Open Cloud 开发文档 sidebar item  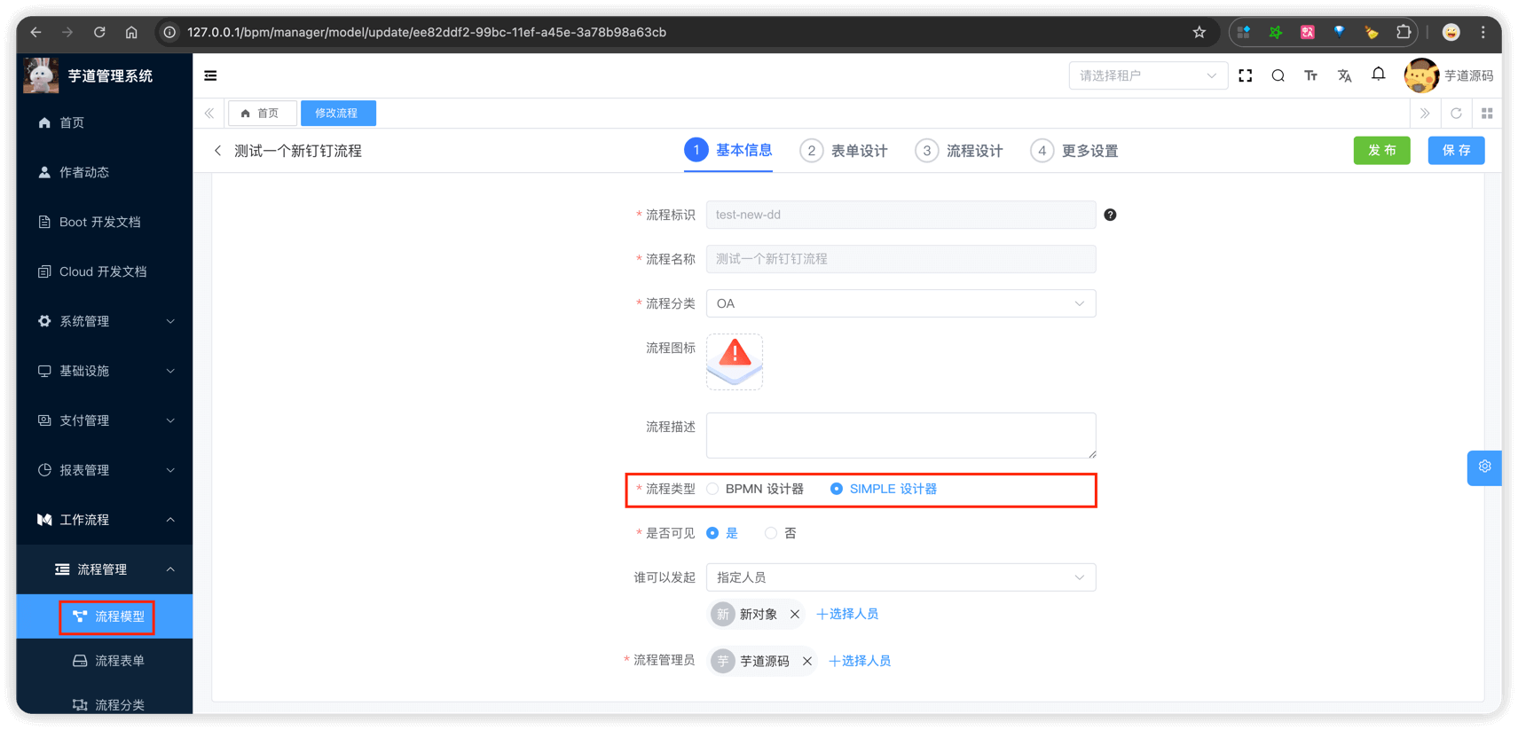click(105, 271)
